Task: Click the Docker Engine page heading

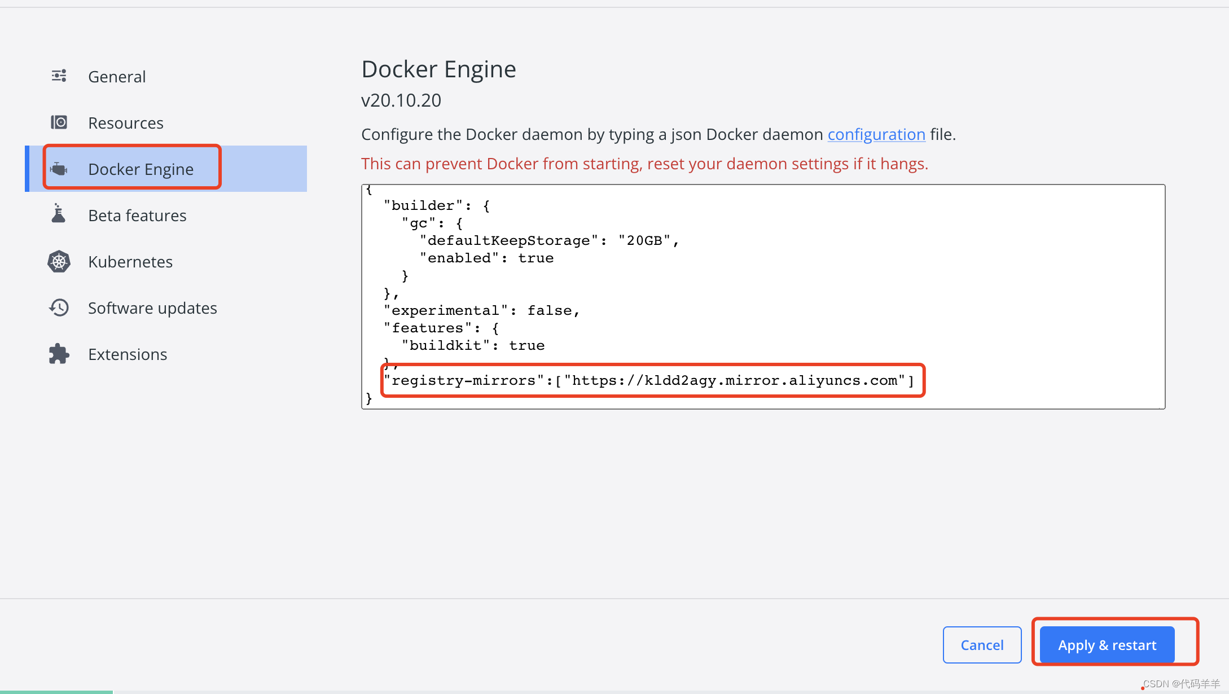Action: (x=438, y=69)
